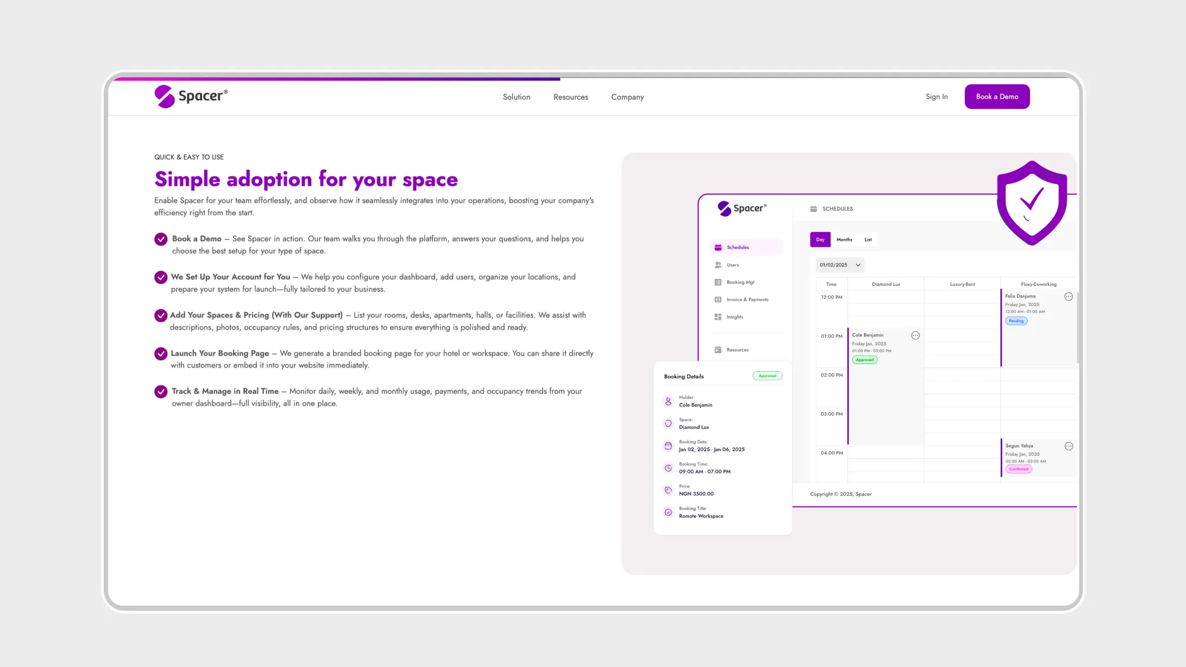Image resolution: width=1186 pixels, height=667 pixels.
Task: Click the Space icon next to Diamond Lux
Action: point(668,423)
